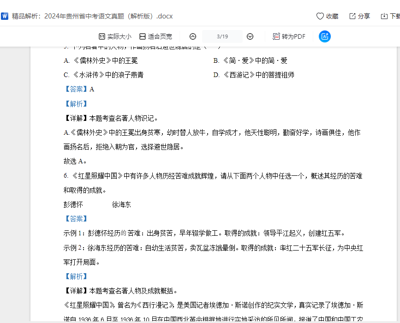Click option A 《儒林外史》中的王冕
Viewport: 400px width, 323px height.
tap(101, 61)
